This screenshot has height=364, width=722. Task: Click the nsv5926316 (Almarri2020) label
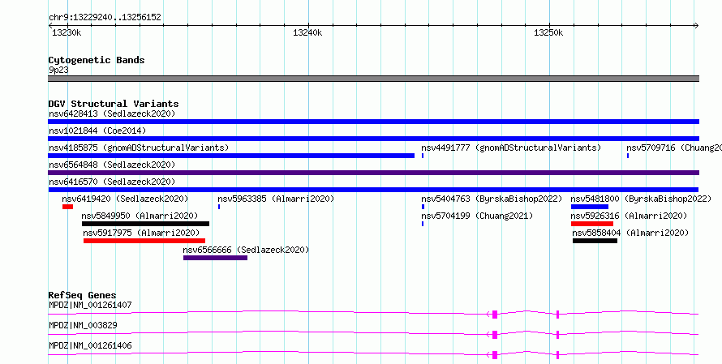pyautogui.click(x=629, y=216)
